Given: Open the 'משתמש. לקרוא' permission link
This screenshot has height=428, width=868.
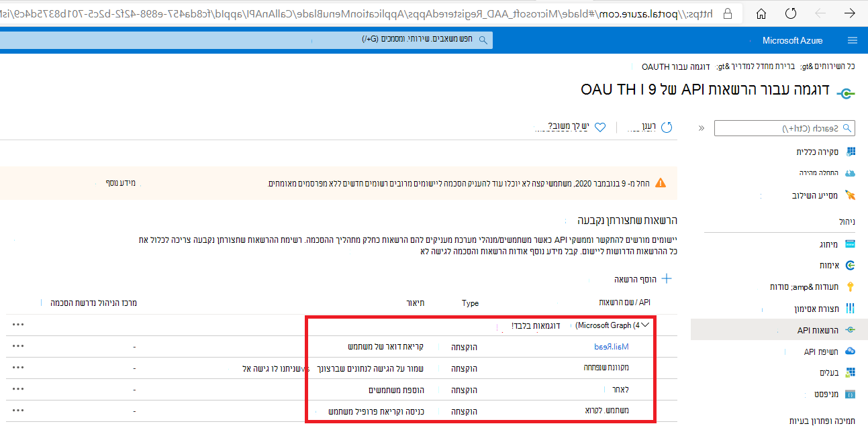Looking at the screenshot, I should (606, 411).
